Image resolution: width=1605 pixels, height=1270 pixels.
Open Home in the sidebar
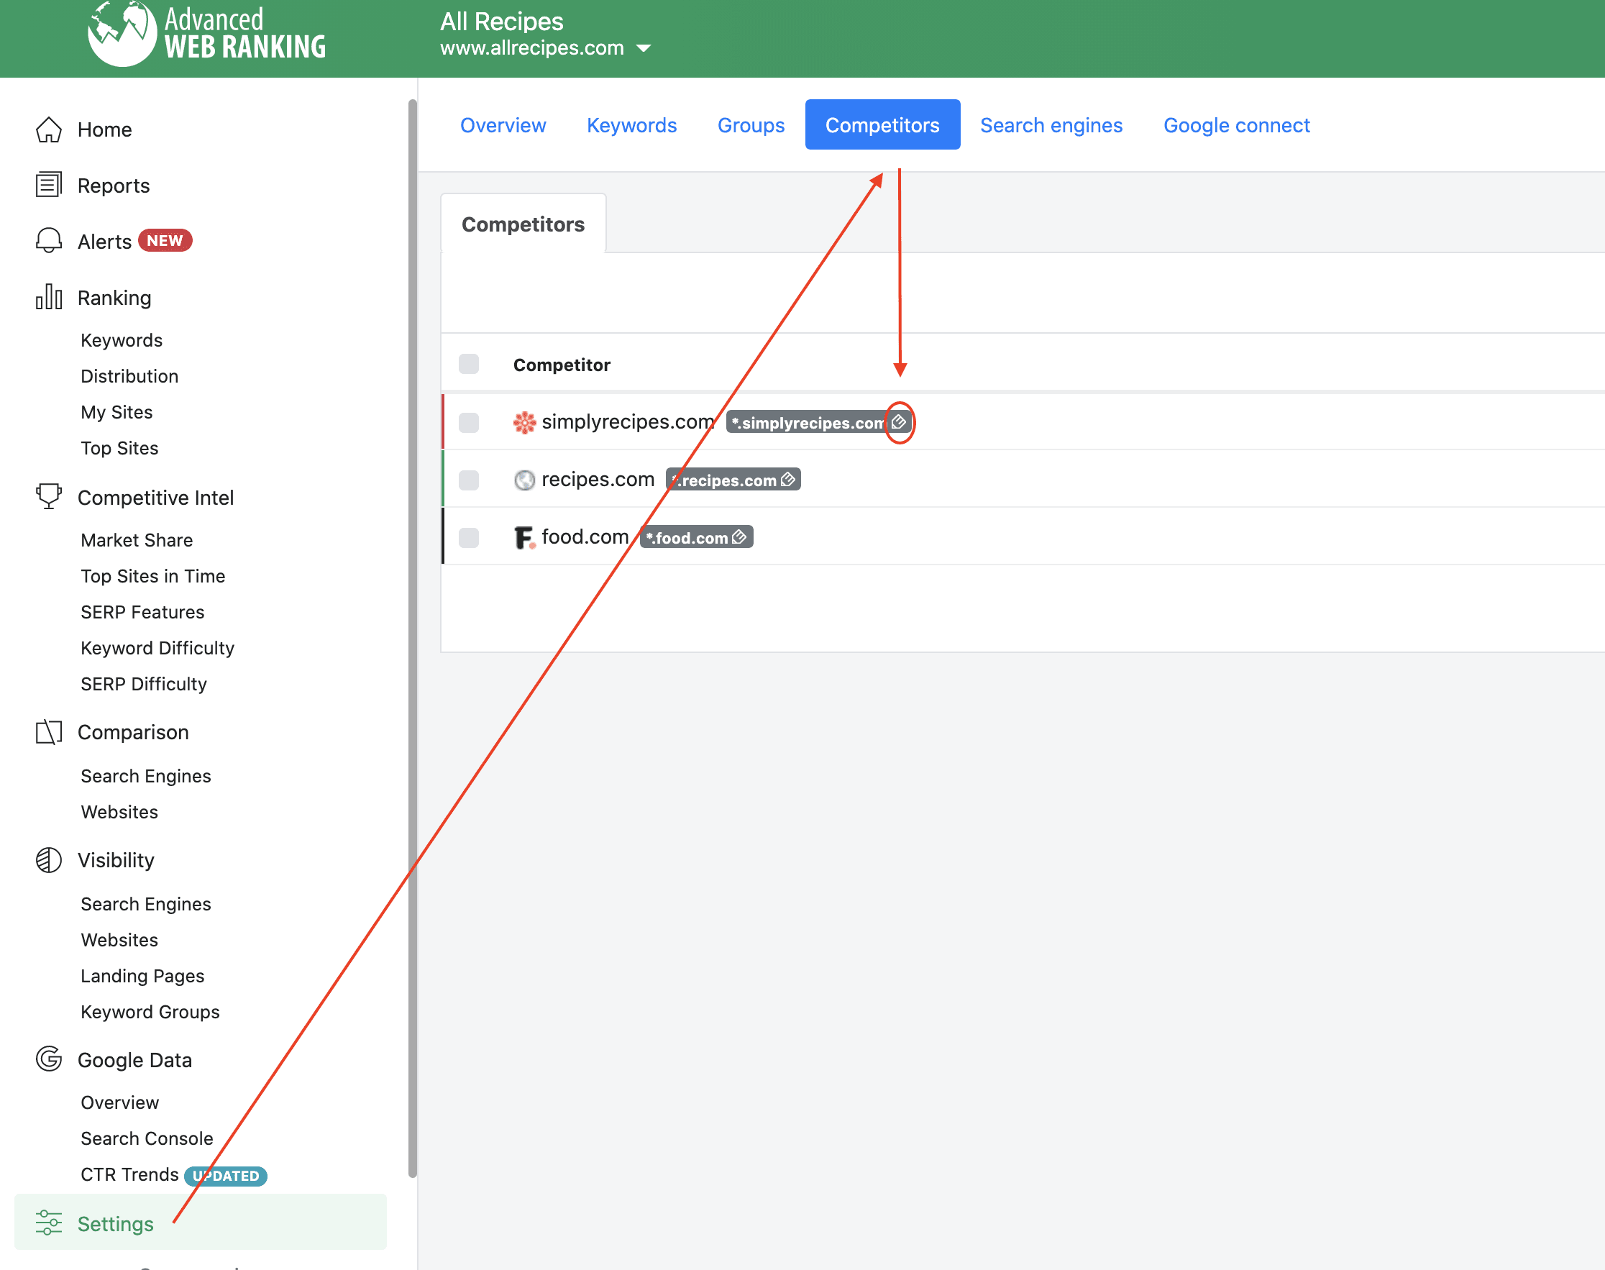(x=105, y=129)
